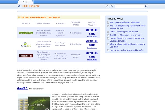This screenshot has height=110, width=165.
Task: Click the EFFECTIVENESS column header
Action: tap(44, 24)
